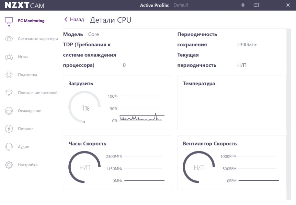The image size is (296, 205).
Task: Open the Повышение тактовой gauge icon
Action: (9, 93)
